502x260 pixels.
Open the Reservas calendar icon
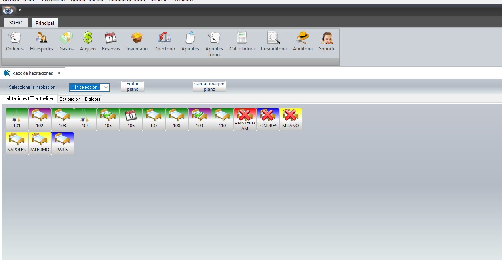click(x=111, y=38)
